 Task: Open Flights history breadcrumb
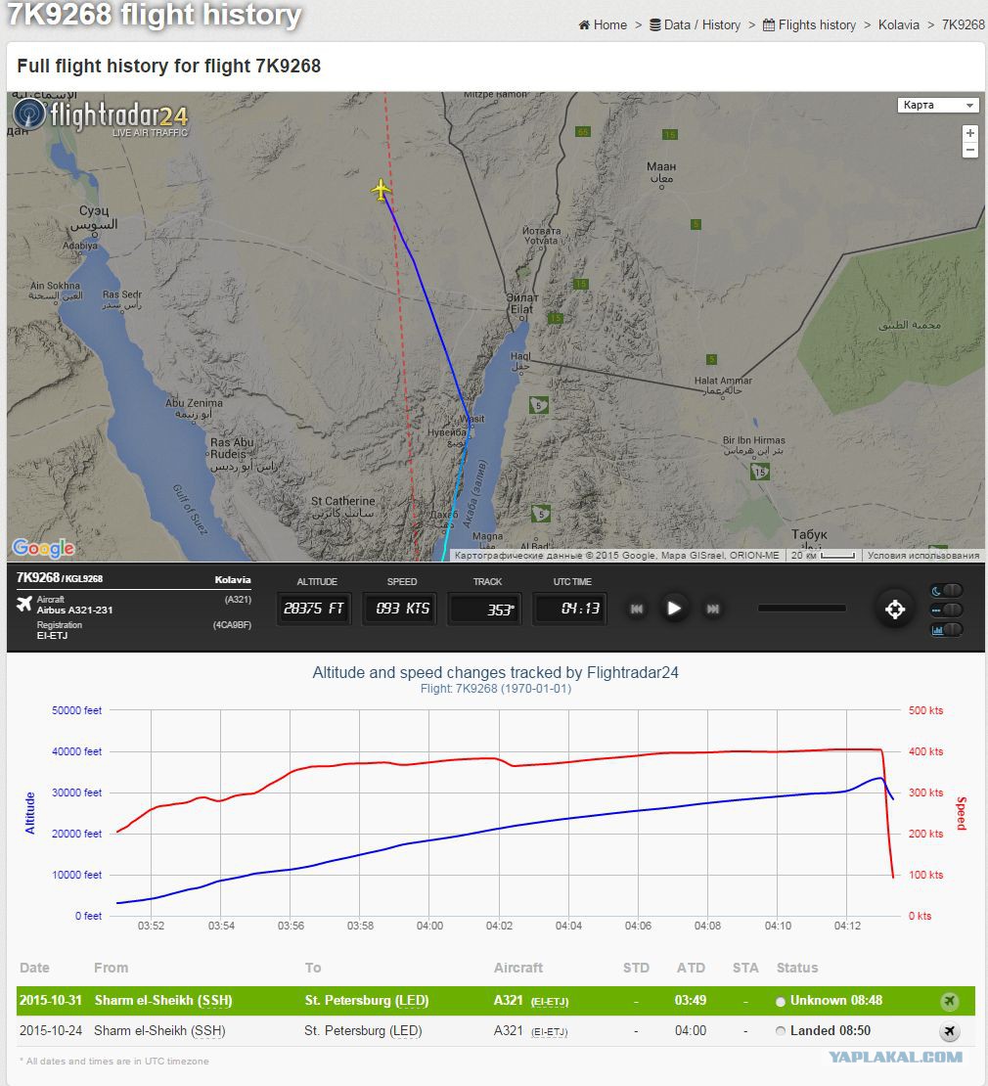pyautogui.click(x=809, y=24)
